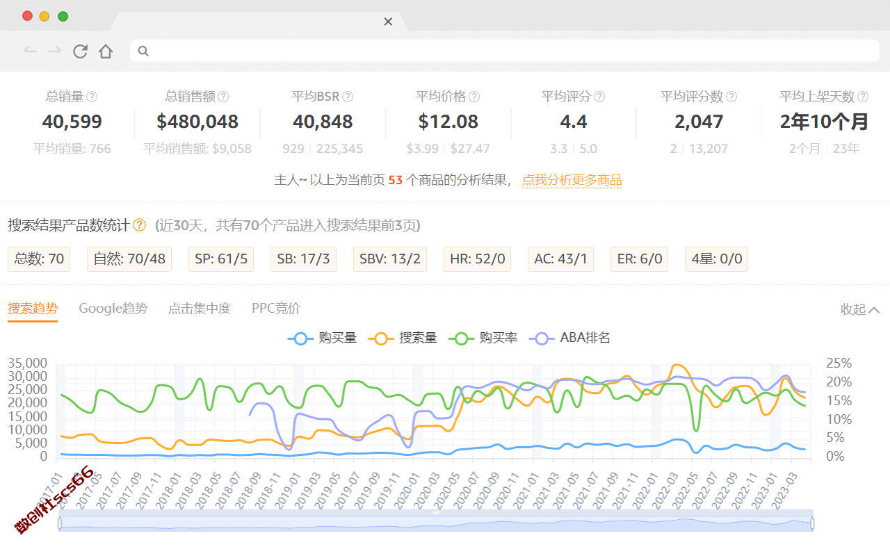Click the 平均评分数 value 2,047
Screen dimensions: 890x556
pyautogui.click(x=699, y=122)
